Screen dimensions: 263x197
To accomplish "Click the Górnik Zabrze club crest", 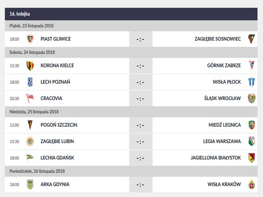I will 251,65.
